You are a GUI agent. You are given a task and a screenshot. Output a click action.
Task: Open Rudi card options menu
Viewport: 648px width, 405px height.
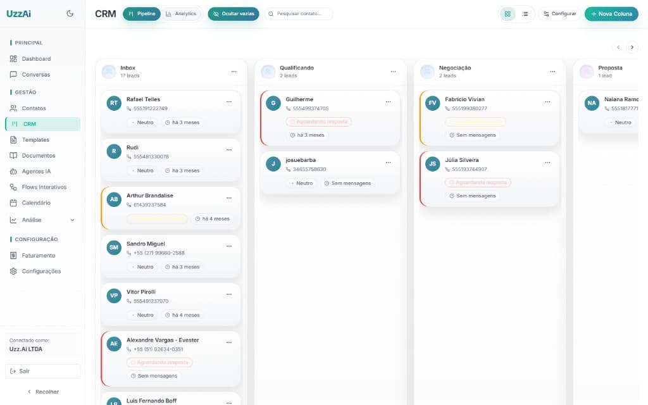pyautogui.click(x=229, y=149)
